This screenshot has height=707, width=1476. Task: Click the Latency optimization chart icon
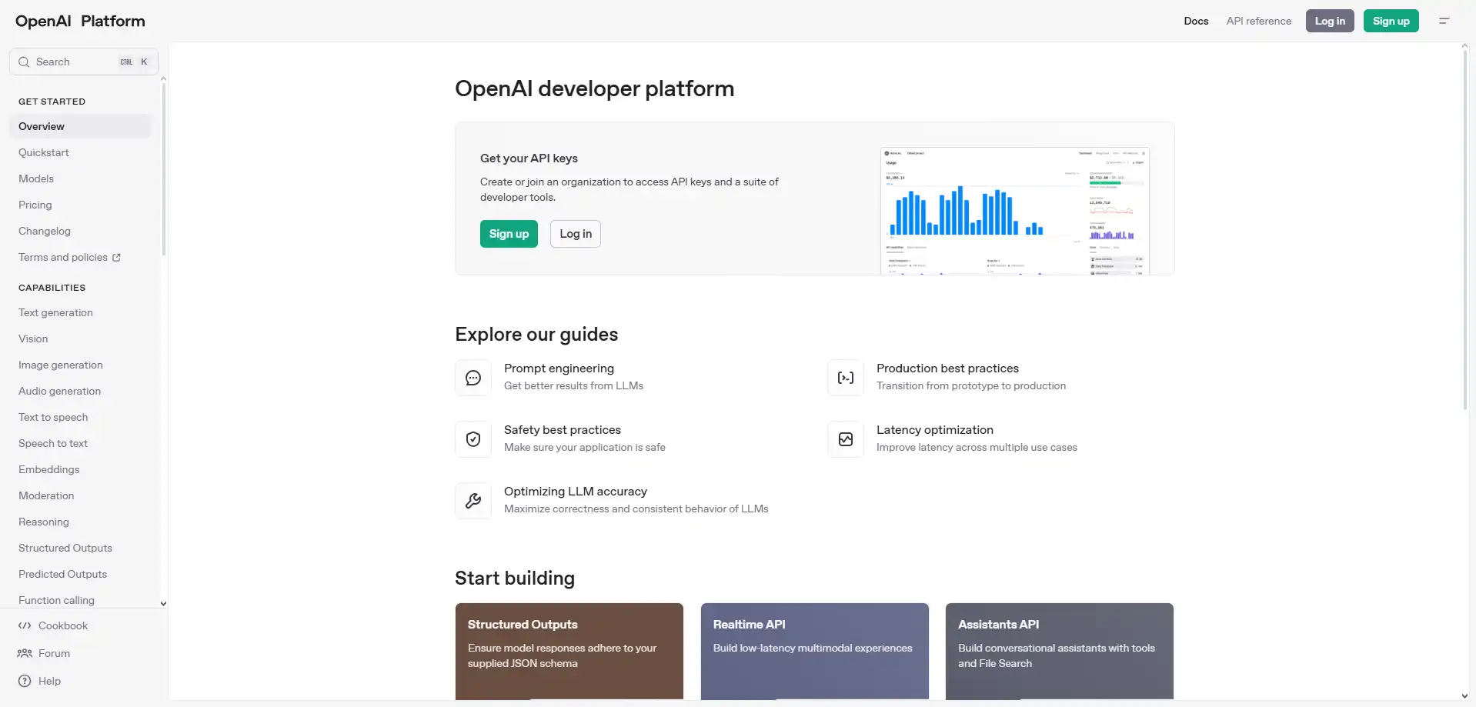(846, 439)
